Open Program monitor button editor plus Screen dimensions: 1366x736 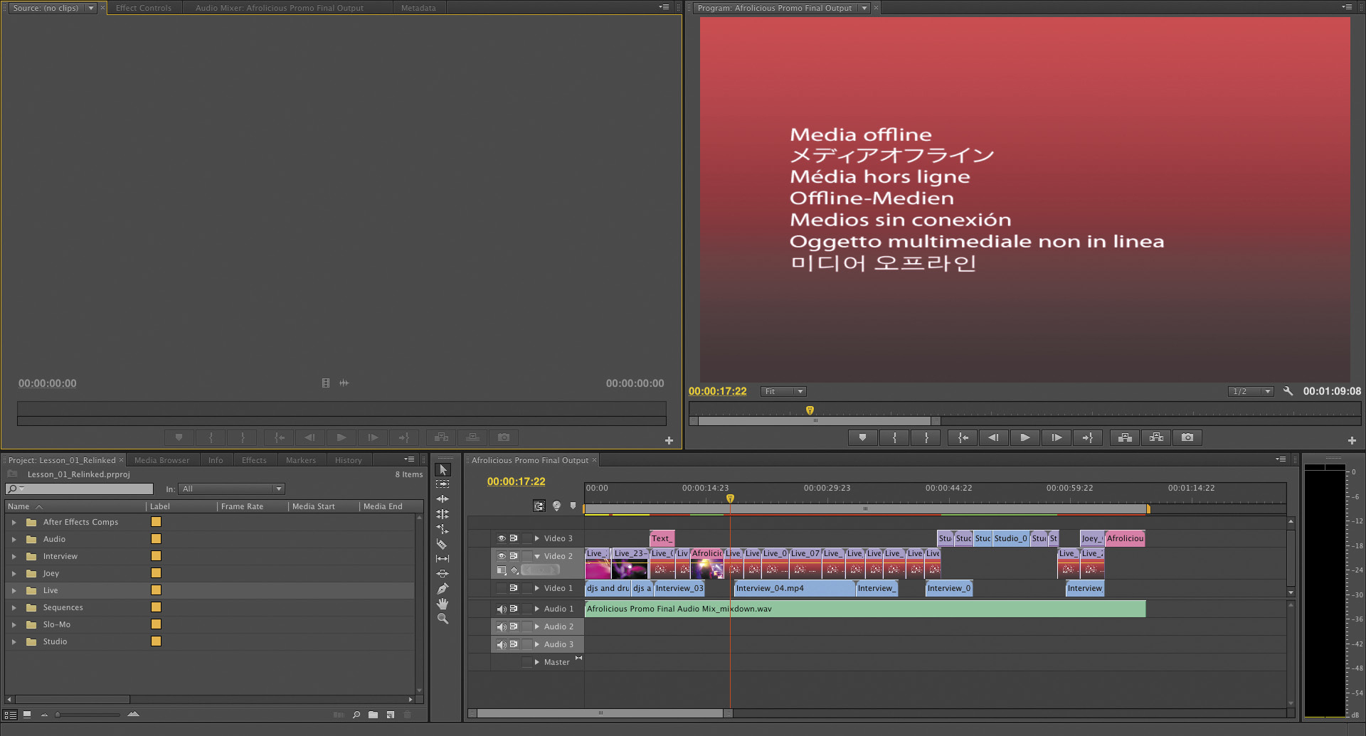[1352, 440]
